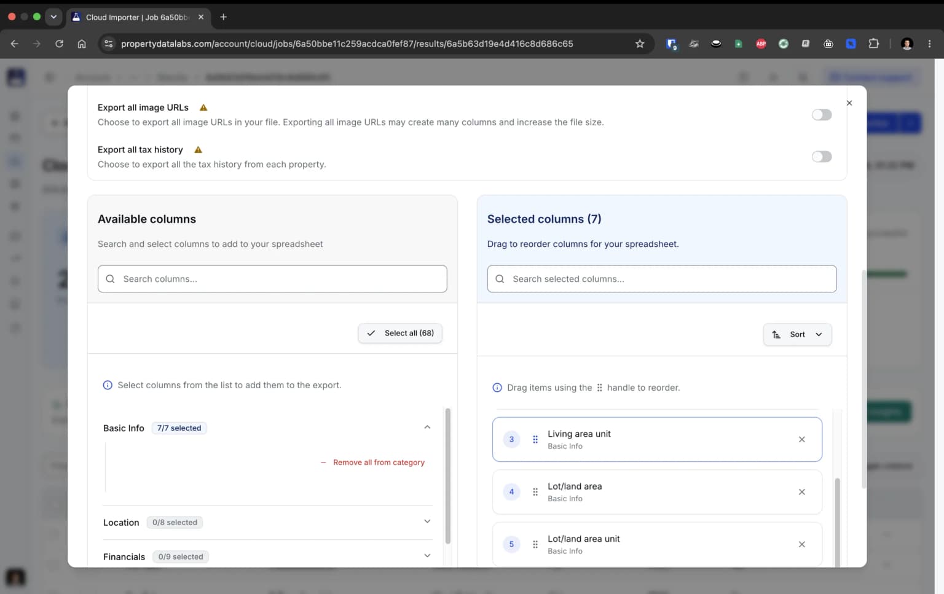Screen dimensions: 944x594
Task: Click the info icon beside Drag items hint
Action: click(x=497, y=388)
